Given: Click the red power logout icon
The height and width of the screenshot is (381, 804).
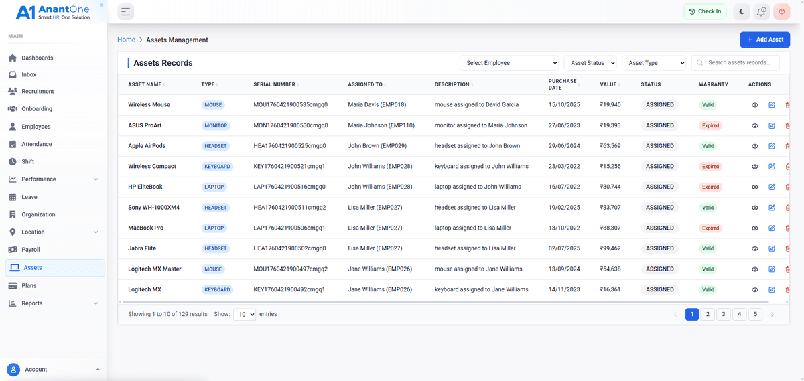Looking at the screenshot, I should coord(781,11).
